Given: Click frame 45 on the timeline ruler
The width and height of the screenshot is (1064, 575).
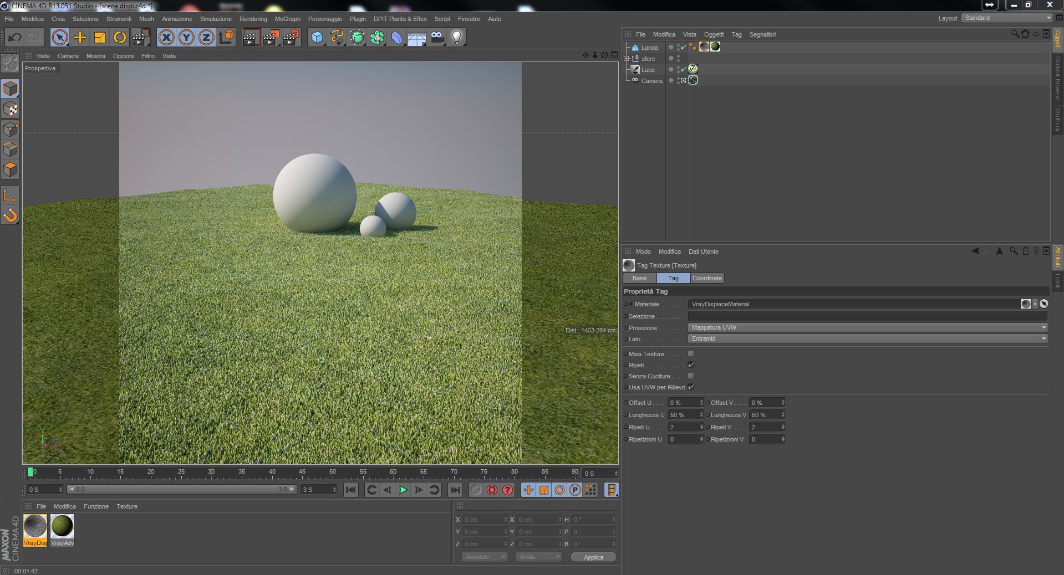Looking at the screenshot, I should [302, 473].
